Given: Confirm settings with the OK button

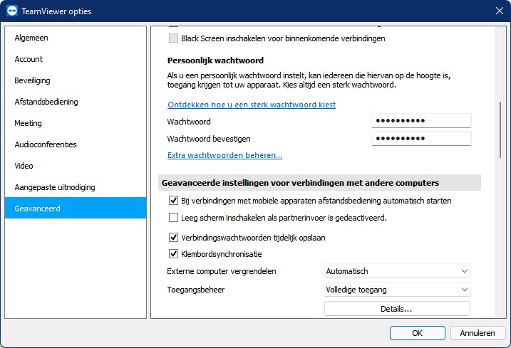Looking at the screenshot, I should pos(418,332).
